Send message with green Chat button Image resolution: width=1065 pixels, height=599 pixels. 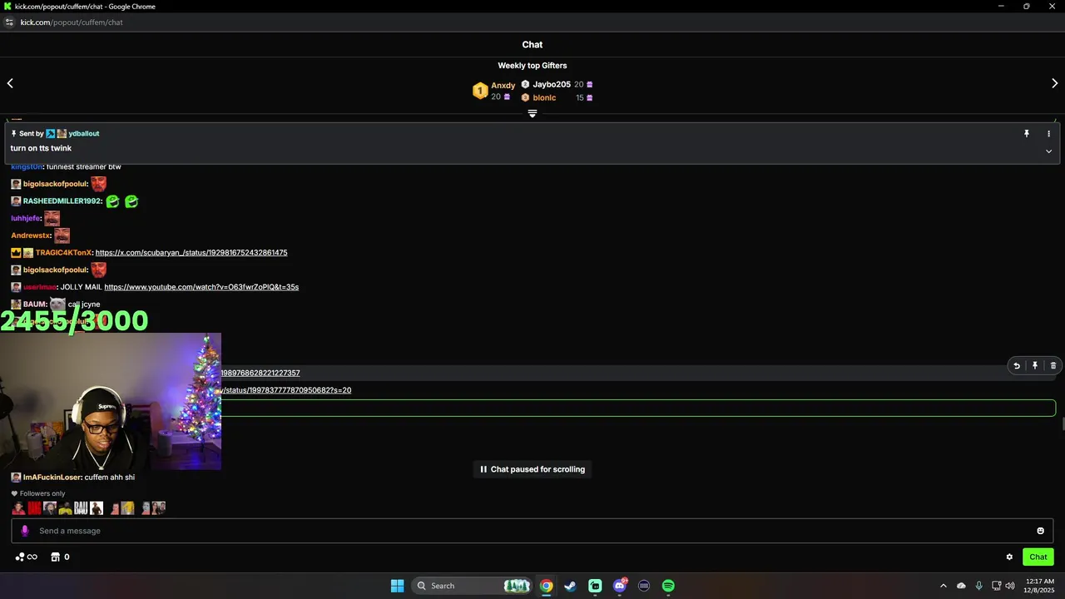point(1038,557)
